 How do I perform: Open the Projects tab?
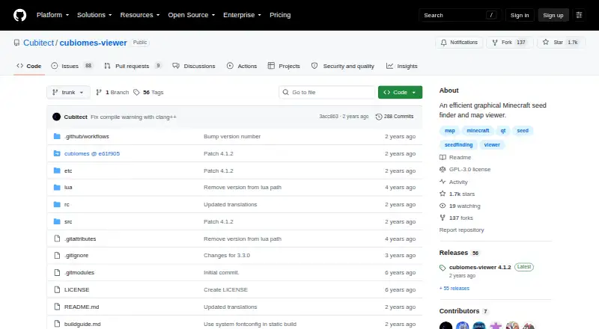[x=284, y=66]
